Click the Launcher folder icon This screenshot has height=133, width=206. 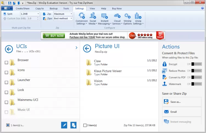pyautogui.click(x=12, y=82)
